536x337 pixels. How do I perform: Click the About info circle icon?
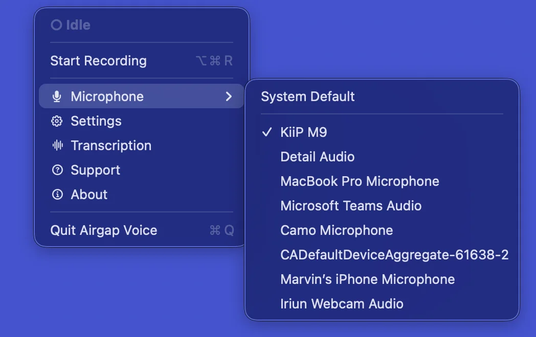(56, 195)
